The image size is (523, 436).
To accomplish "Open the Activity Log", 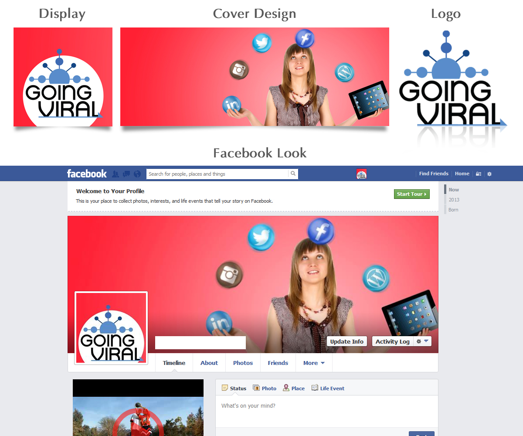I will (x=392, y=341).
